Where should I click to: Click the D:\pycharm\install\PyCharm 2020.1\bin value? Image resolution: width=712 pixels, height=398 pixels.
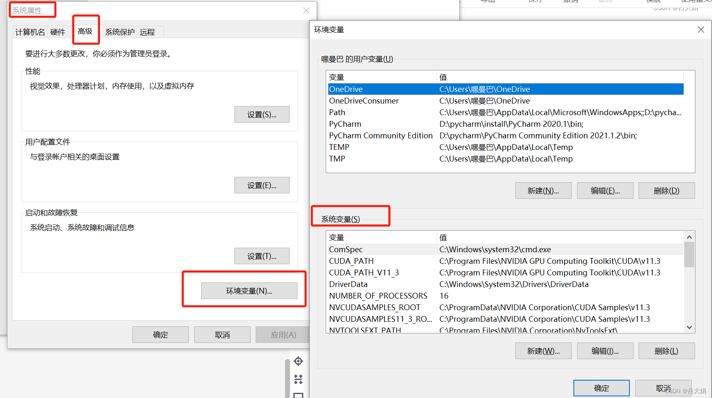pos(511,124)
